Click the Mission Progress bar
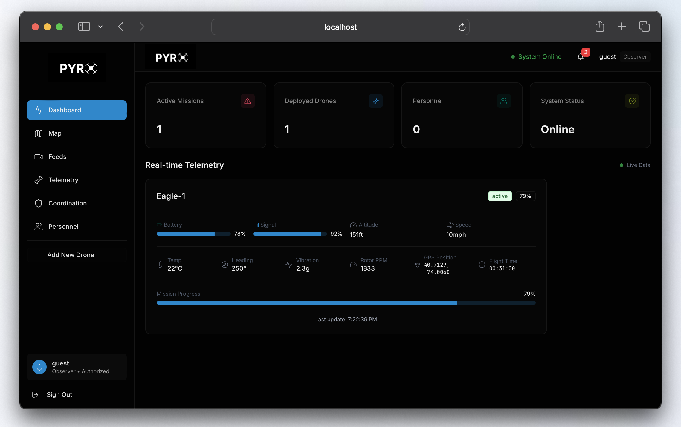This screenshot has width=681, height=427. (x=346, y=303)
